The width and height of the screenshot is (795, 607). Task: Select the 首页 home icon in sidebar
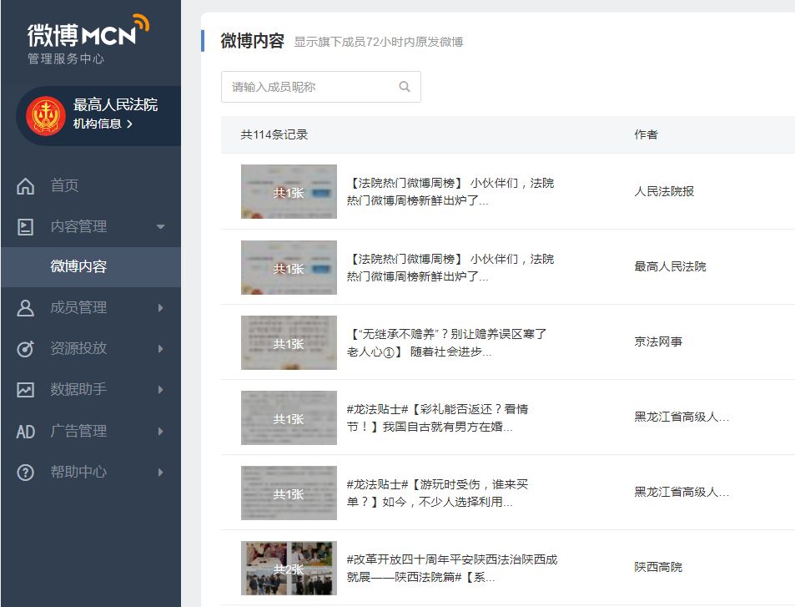(x=26, y=185)
